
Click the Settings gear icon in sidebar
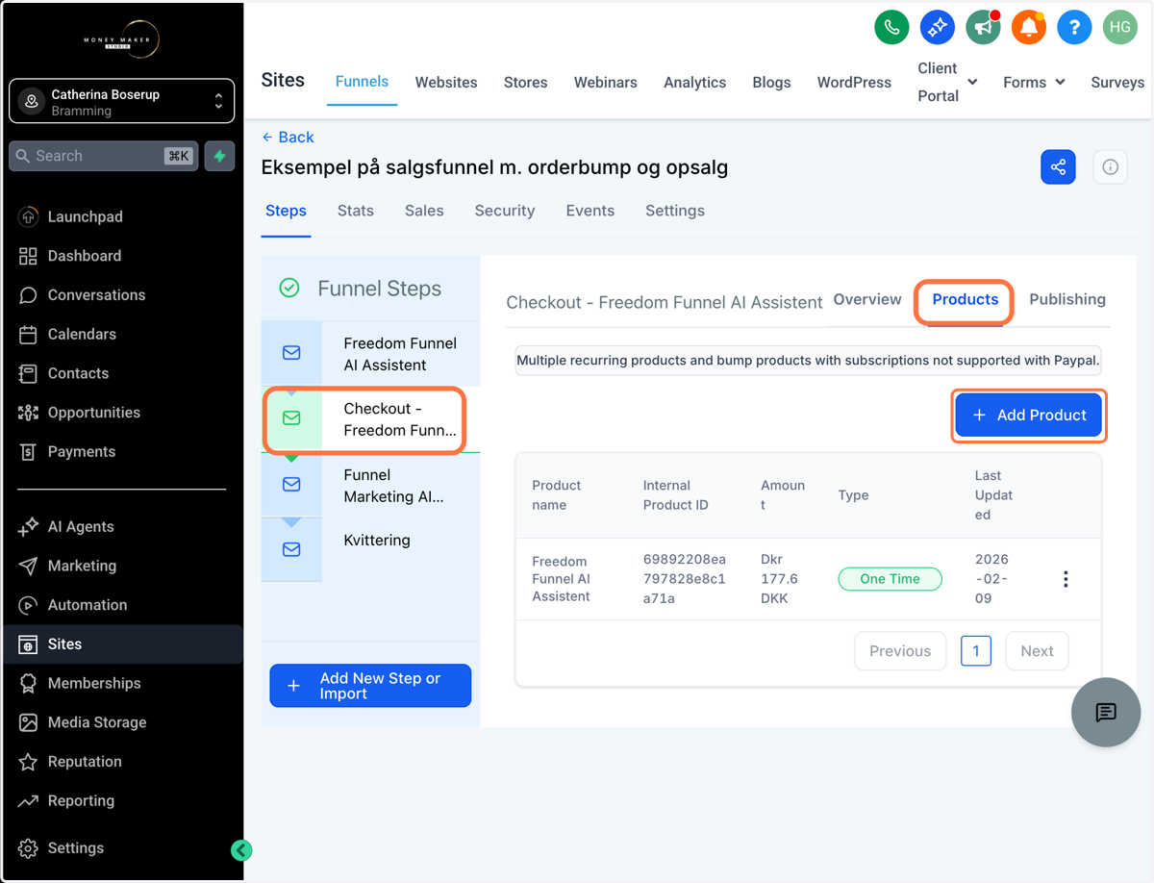28,848
